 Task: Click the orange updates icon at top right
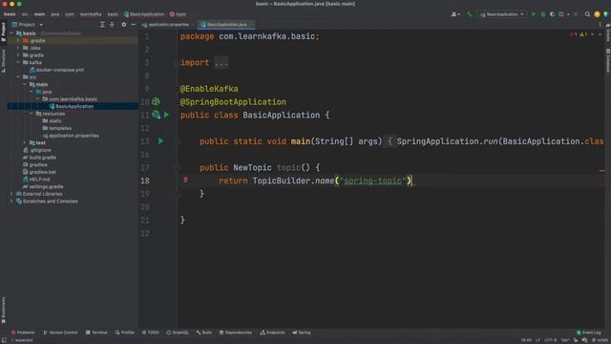[x=597, y=14]
